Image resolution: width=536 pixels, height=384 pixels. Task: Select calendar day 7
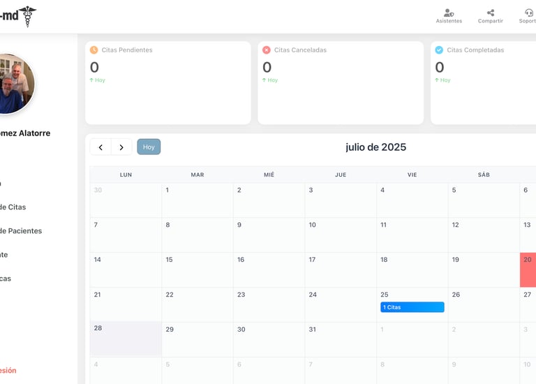click(126, 235)
